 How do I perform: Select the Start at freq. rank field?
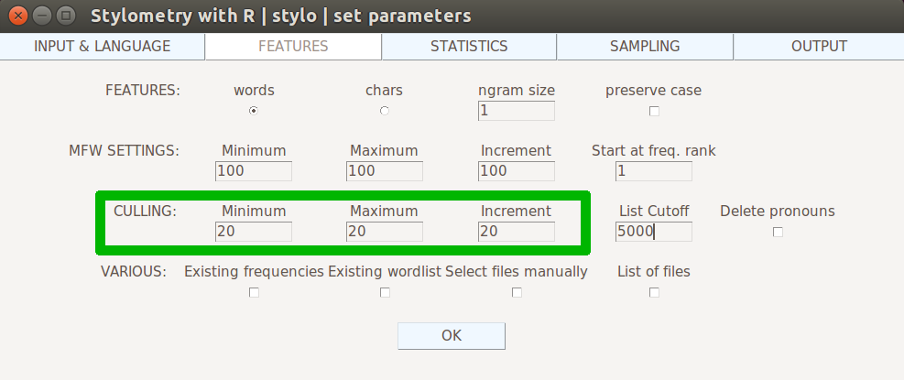point(654,171)
